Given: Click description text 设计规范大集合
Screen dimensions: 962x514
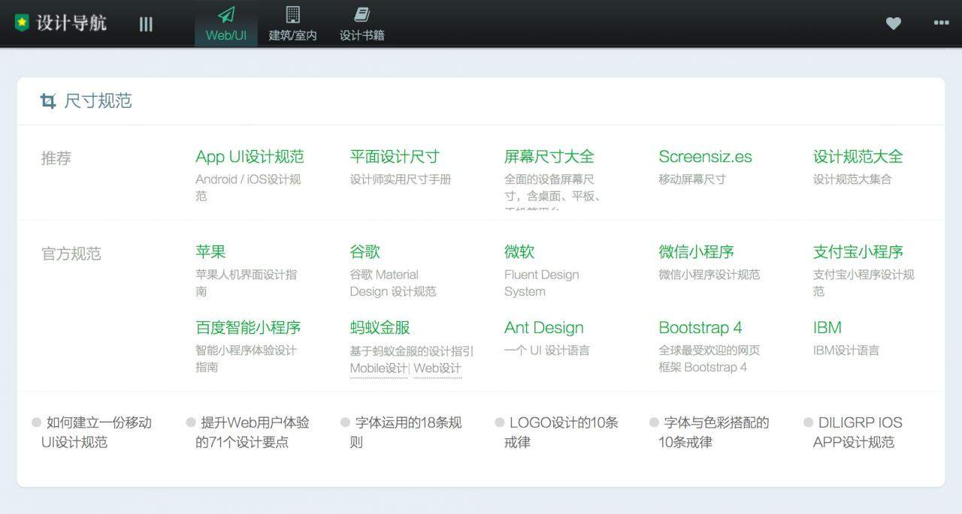Looking at the screenshot, I should pos(852,179).
